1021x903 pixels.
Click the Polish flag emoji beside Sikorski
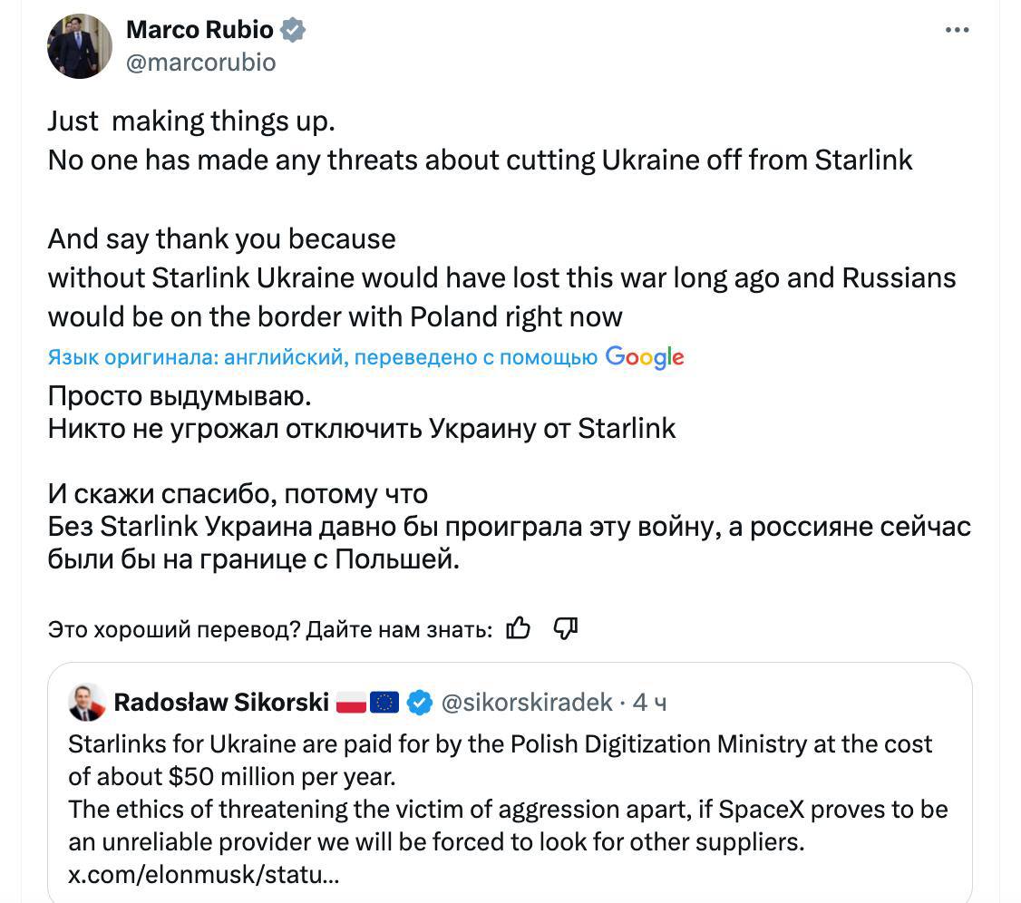click(351, 702)
